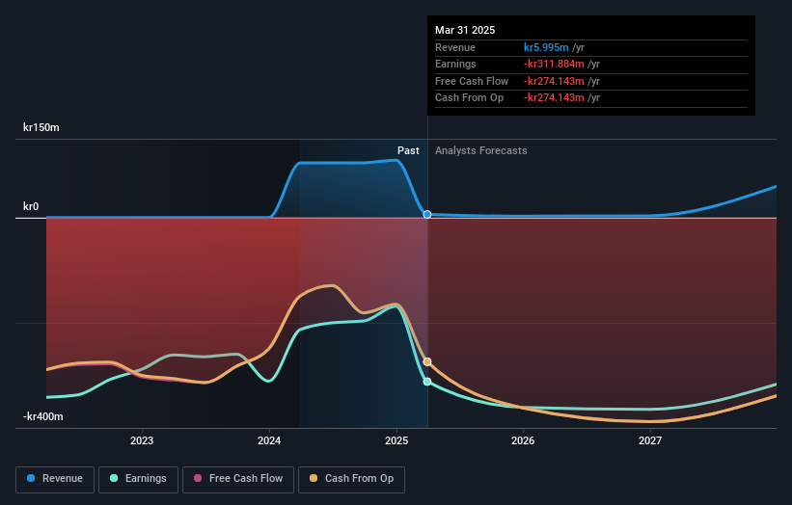Click the teal Earnings legend dot
This screenshot has height=505, width=792.
click(x=114, y=478)
